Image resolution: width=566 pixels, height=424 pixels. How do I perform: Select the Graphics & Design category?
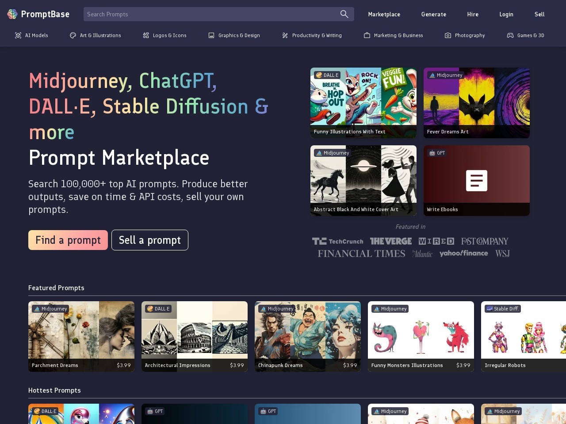(x=234, y=35)
